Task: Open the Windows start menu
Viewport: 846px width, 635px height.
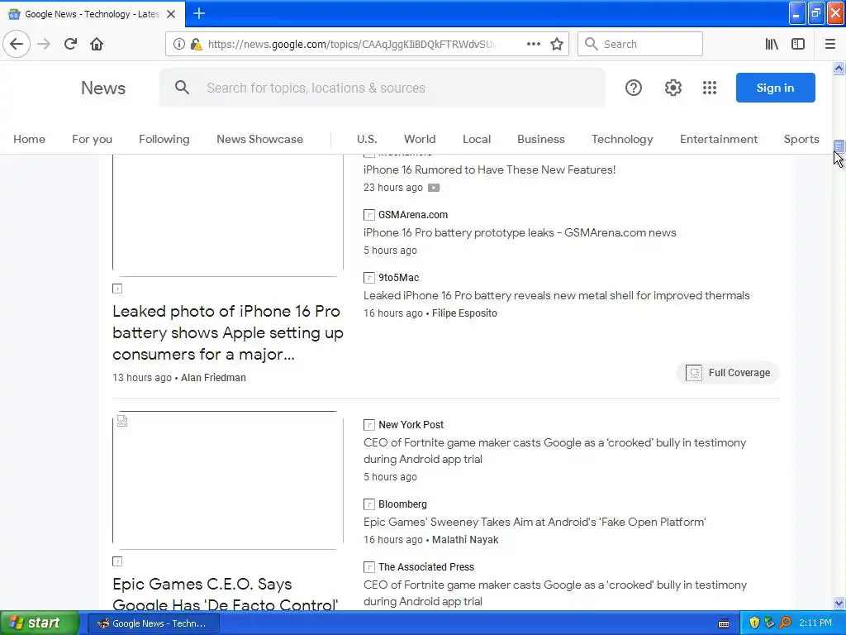Action: coord(40,623)
